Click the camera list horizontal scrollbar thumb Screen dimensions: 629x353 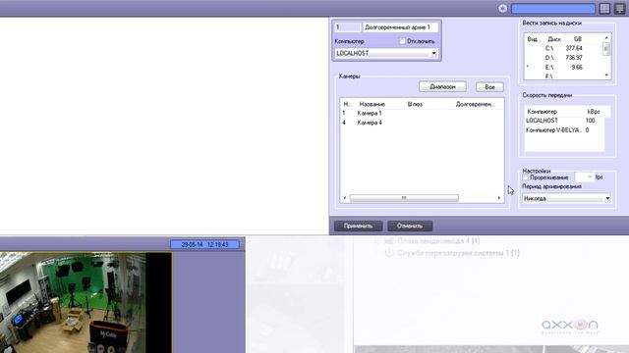(404, 198)
